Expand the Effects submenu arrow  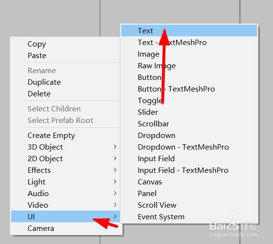(115, 170)
